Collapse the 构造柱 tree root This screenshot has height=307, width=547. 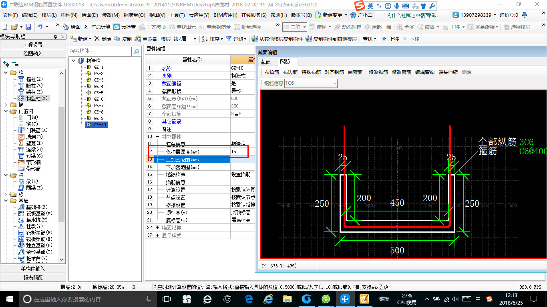tap(73, 61)
